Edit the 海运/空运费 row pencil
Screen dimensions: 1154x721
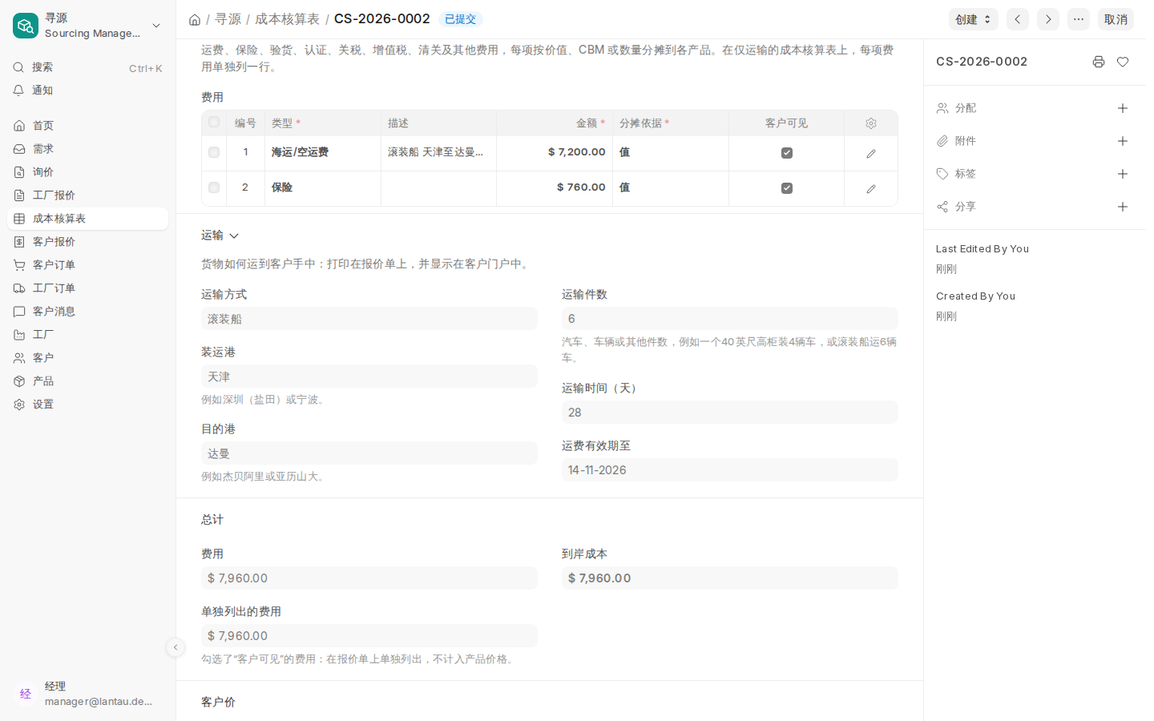(x=871, y=153)
